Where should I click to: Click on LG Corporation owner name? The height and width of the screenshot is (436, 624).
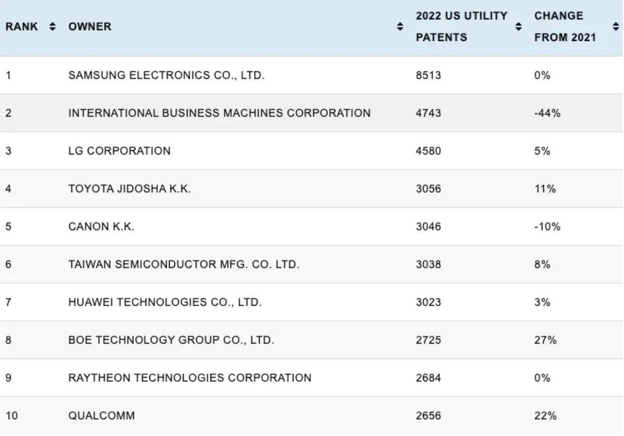(119, 151)
